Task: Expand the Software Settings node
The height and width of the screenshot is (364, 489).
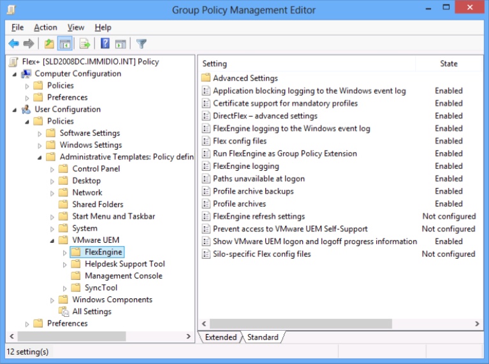Action: [x=40, y=134]
